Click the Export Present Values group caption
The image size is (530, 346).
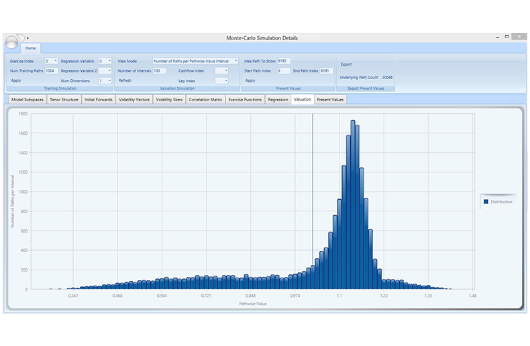point(366,89)
